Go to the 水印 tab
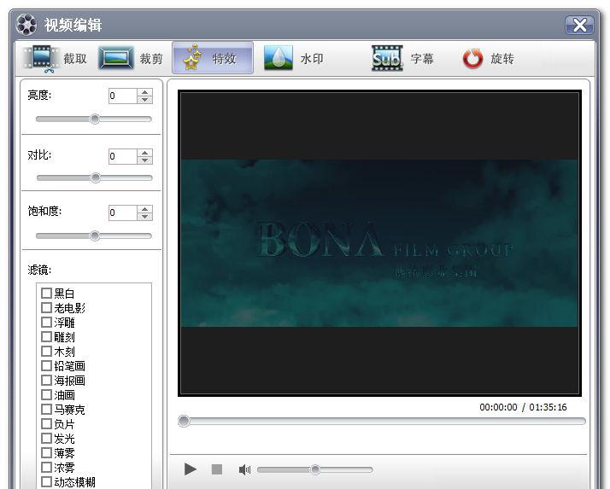The width and height of the screenshot is (610, 489). coord(294,58)
